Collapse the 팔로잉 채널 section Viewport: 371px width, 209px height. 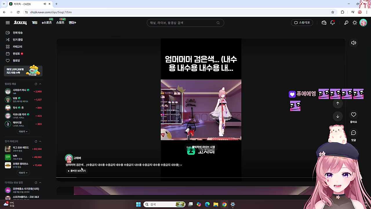pos(40,84)
